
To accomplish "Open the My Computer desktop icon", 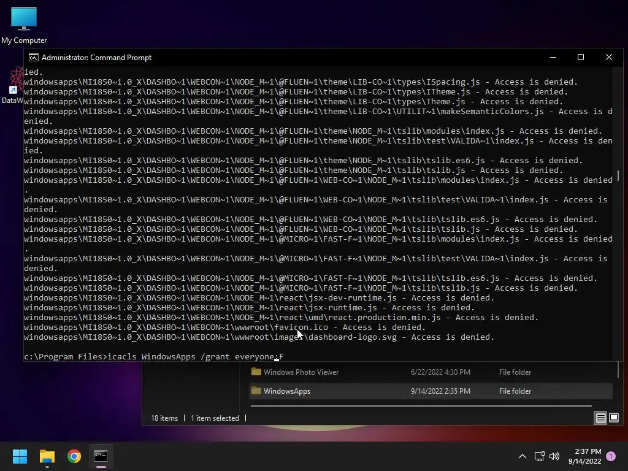I will point(24,26).
